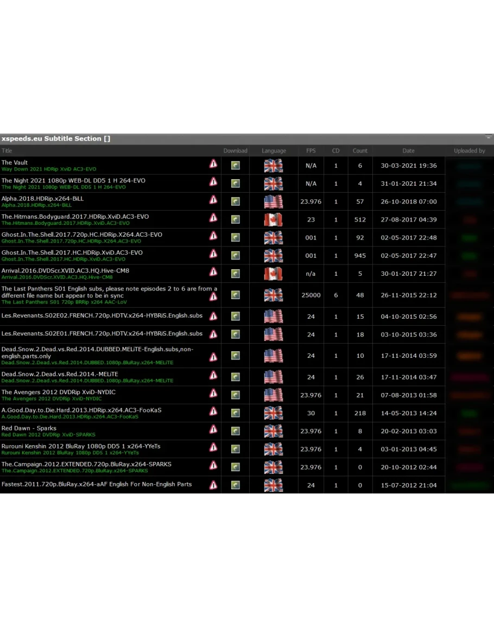The width and height of the screenshot is (494, 627).
Task: Click the warning triangle beside The Avengers 2012
Action: tap(213, 393)
